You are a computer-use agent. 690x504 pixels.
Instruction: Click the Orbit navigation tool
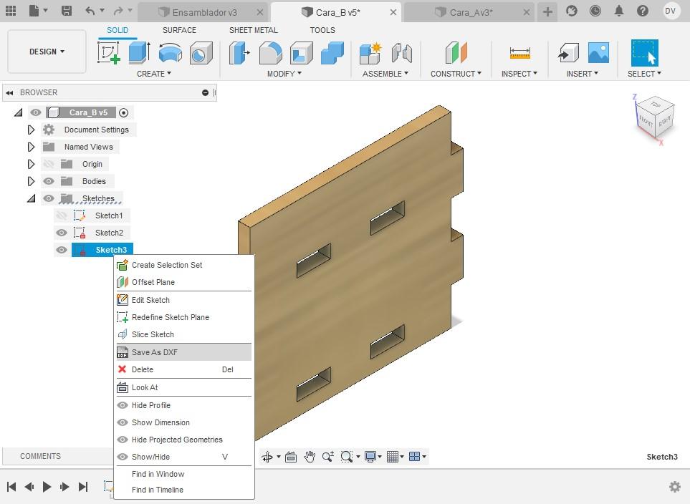point(267,457)
